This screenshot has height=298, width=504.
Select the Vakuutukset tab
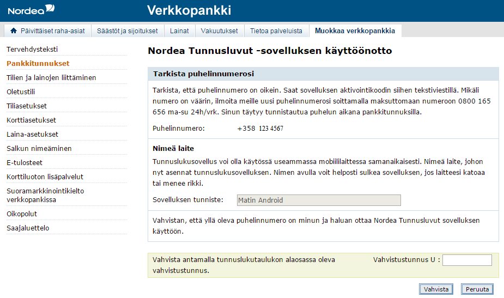[219, 31]
